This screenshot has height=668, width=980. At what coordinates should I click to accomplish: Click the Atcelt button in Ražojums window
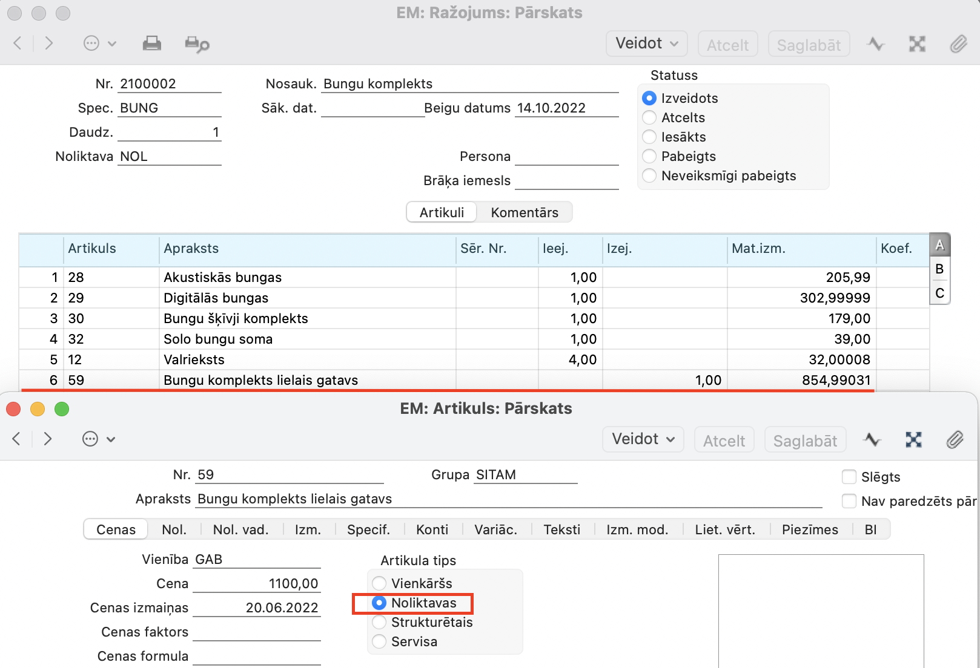coord(727,45)
